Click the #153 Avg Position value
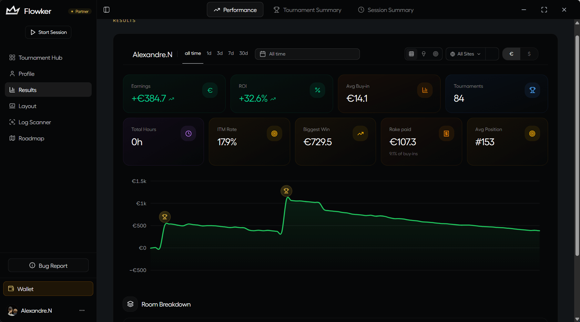This screenshot has height=322, width=580. point(485,142)
